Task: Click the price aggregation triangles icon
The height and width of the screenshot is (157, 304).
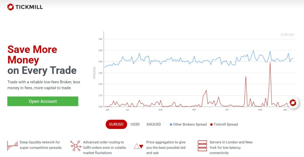Action: (x=139, y=146)
